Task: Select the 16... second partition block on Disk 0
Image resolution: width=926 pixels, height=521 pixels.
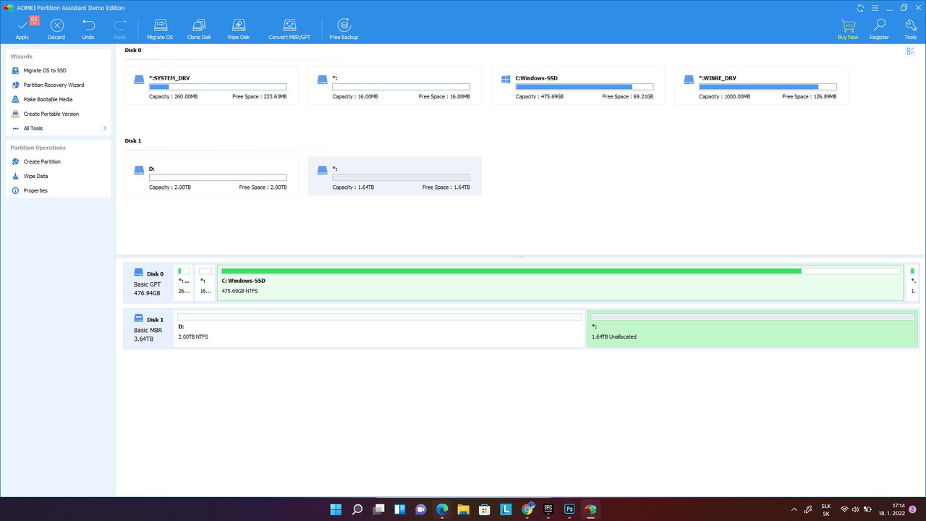Action: [x=205, y=282]
